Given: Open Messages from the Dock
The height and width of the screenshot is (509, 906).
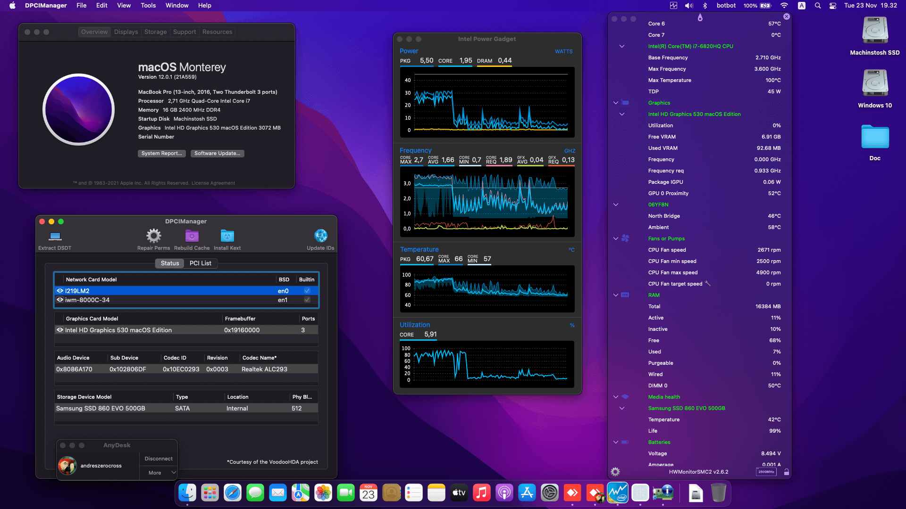Looking at the screenshot, I should coord(255,493).
